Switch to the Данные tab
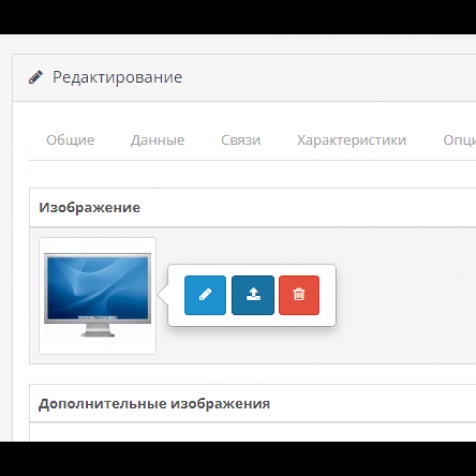Image resolution: width=476 pixels, height=476 pixels. point(157,140)
